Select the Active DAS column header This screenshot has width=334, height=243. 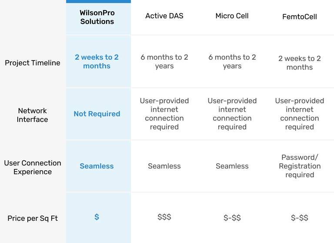pyautogui.click(x=164, y=16)
